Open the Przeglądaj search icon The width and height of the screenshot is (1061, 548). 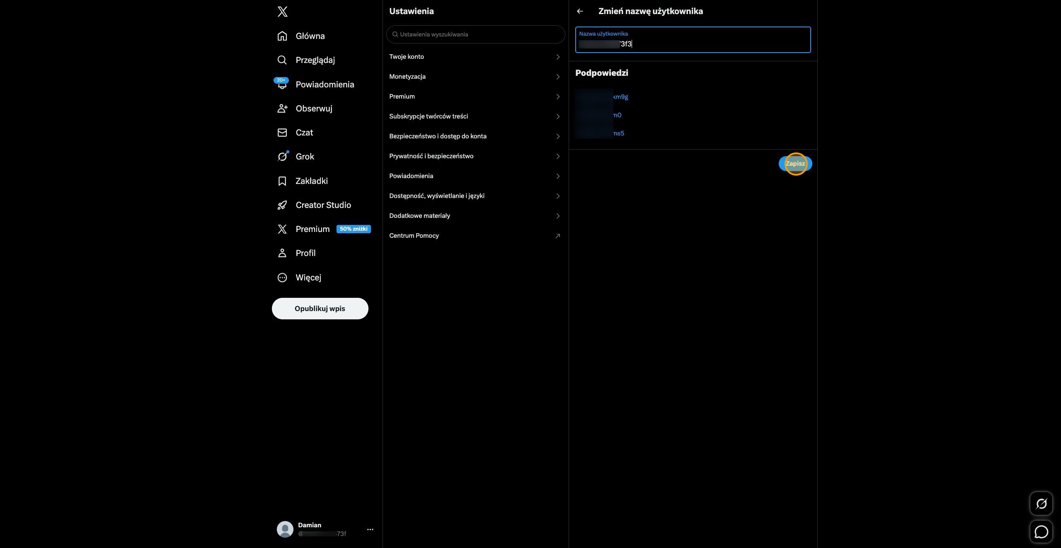click(x=282, y=60)
